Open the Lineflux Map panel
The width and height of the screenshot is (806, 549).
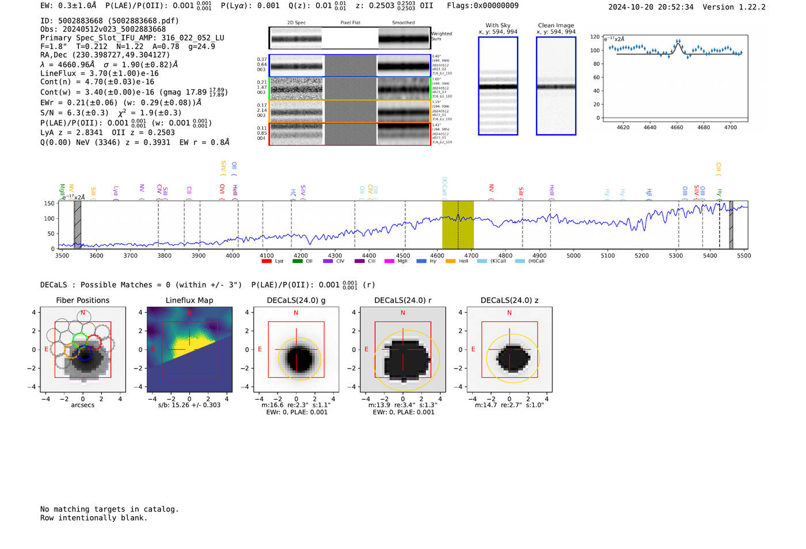189,350
